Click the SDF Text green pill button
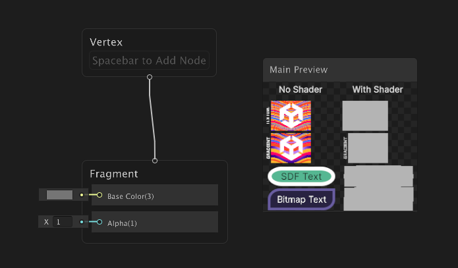 click(x=301, y=176)
